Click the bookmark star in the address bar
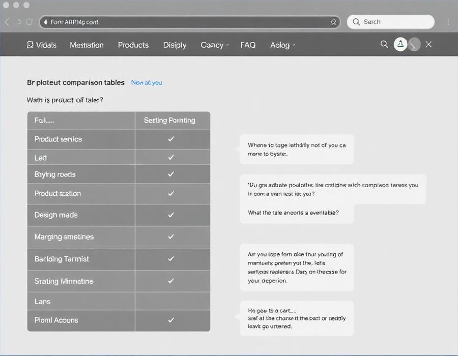Image resolution: width=458 pixels, height=356 pixels. pos(333,22)
